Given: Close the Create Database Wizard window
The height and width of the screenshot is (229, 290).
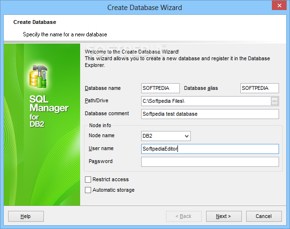Looking at the screenshot, I should (x=280, y=5).
